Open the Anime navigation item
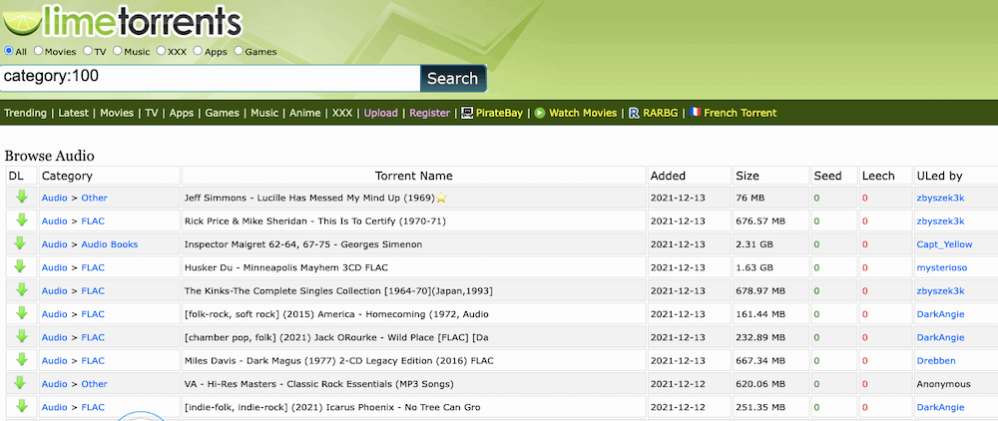Viewport: 998px width, 421px height. coord(305,113)
